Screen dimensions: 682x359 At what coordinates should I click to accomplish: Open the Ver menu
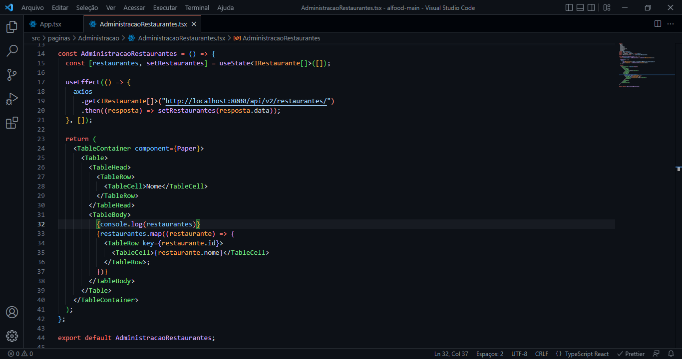pos(111,8)
